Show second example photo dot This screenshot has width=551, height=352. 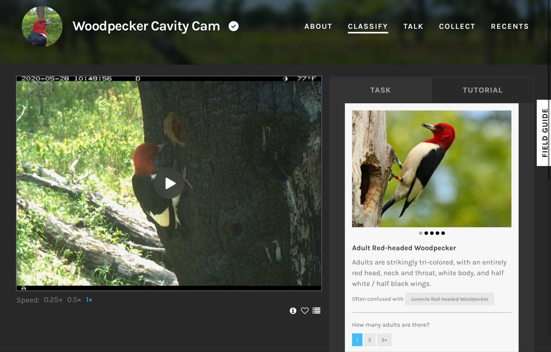tap(426, 233)
